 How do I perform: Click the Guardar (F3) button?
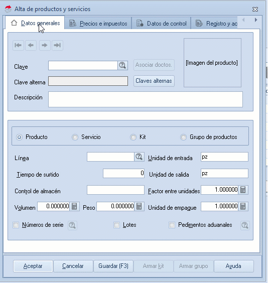[x=113, y=266]
